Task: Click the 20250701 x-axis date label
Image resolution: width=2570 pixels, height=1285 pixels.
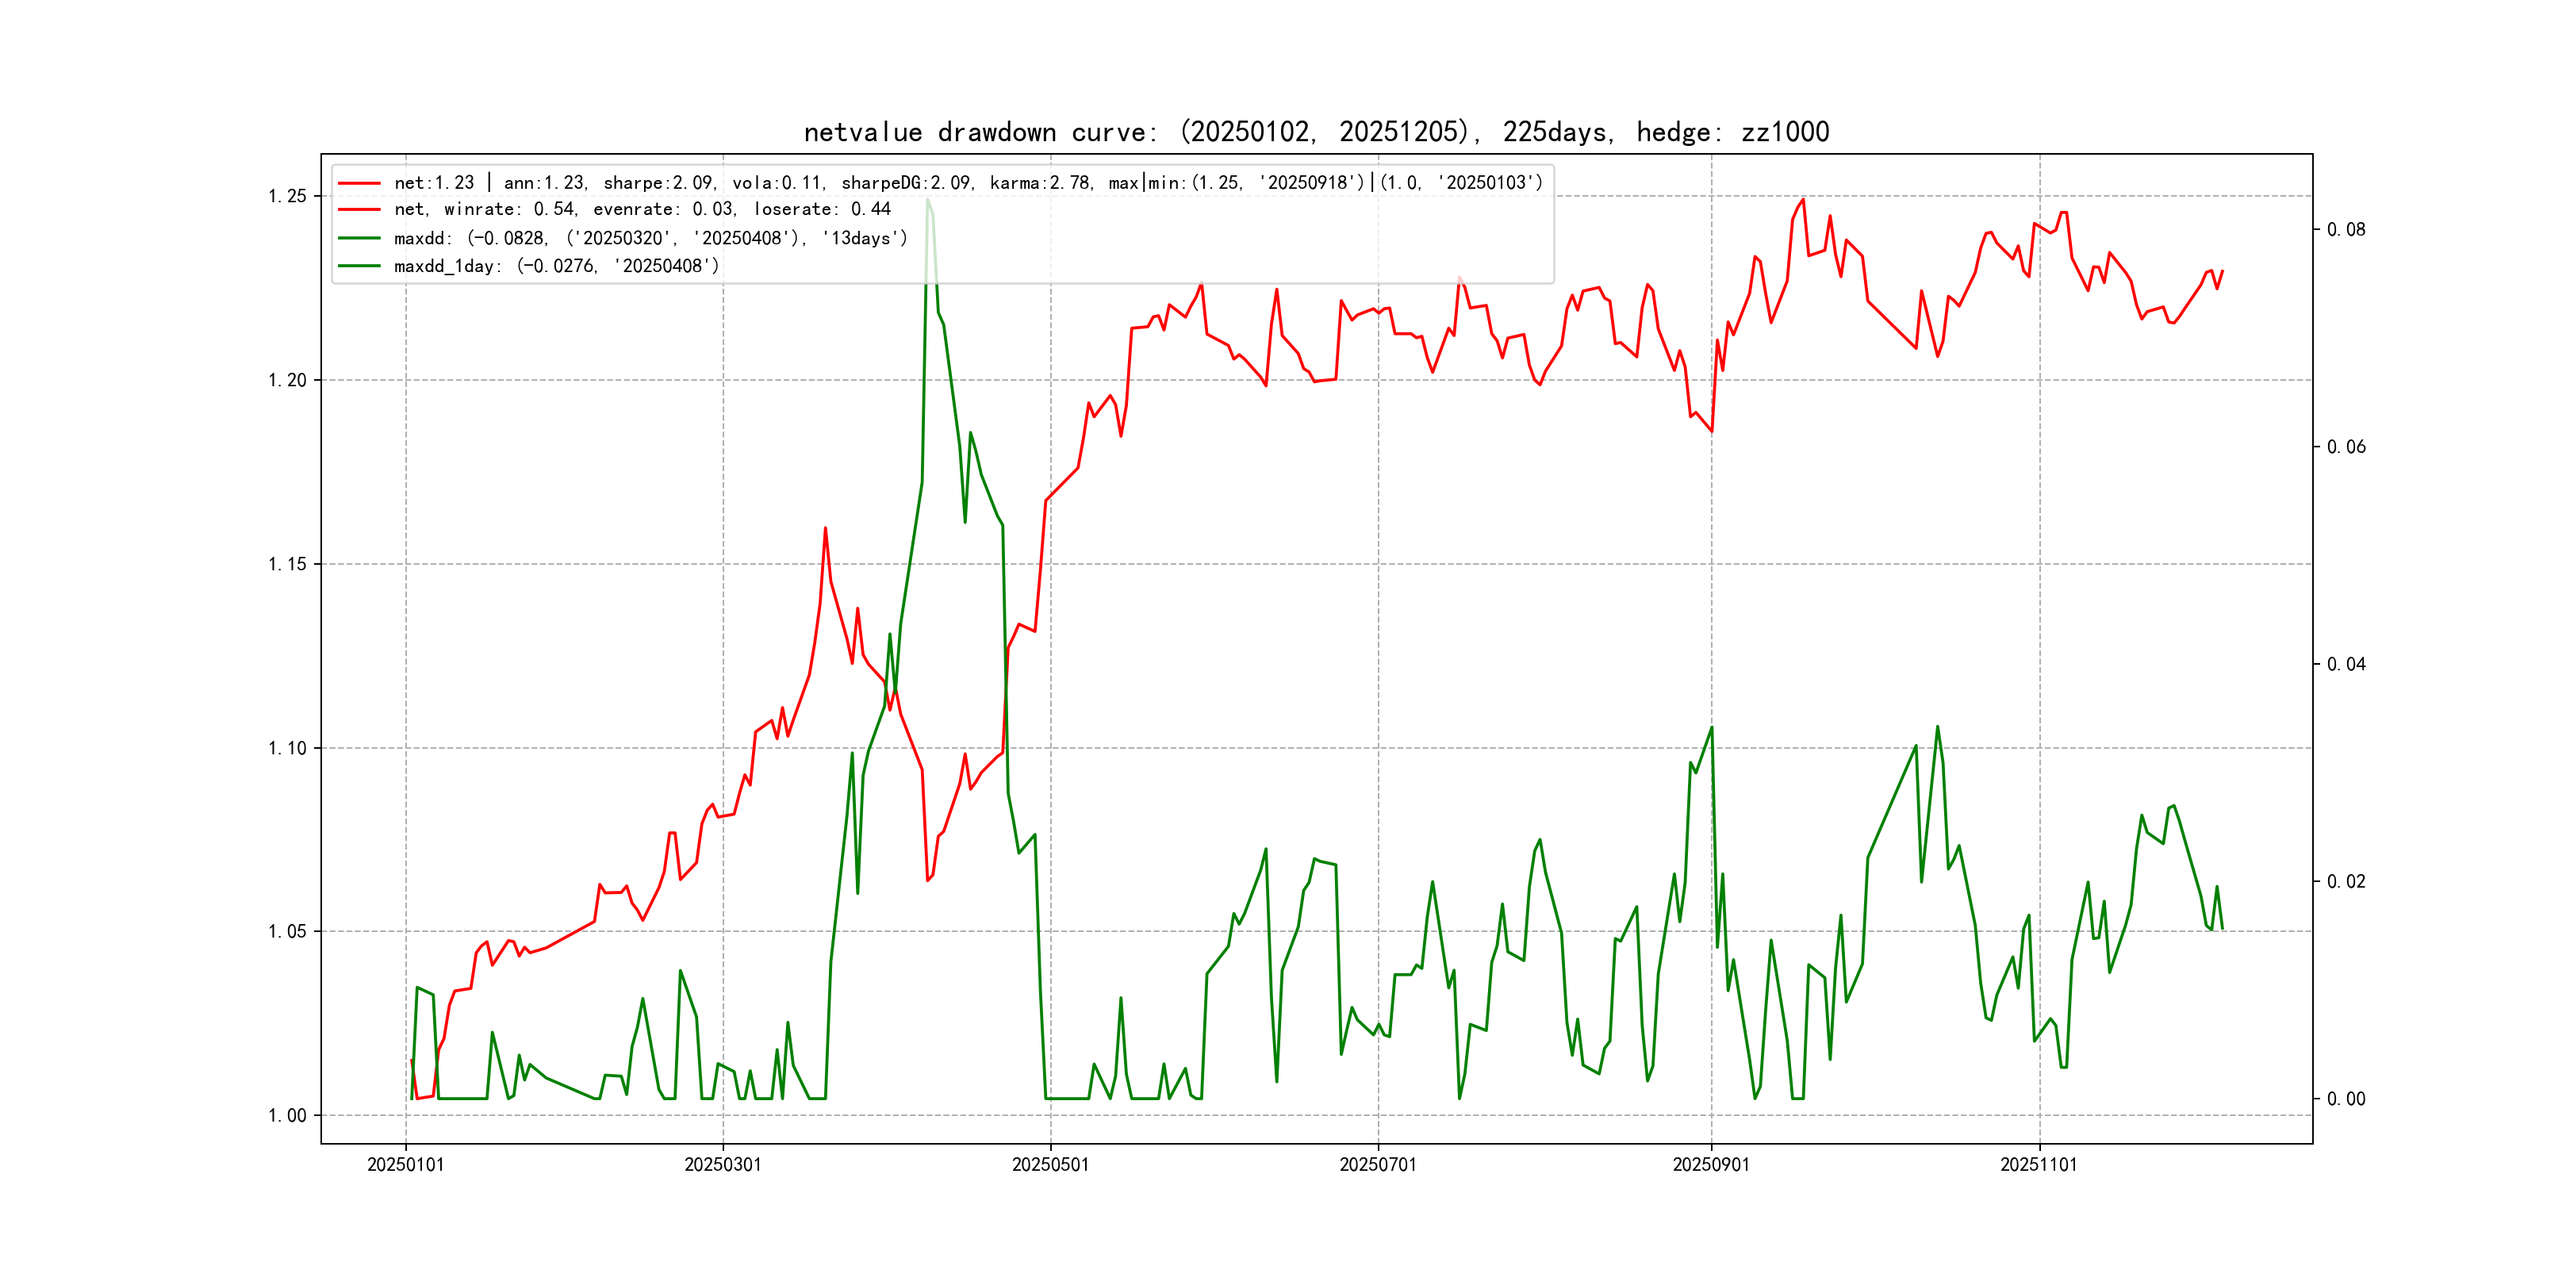Action: pos(1377,1165)
